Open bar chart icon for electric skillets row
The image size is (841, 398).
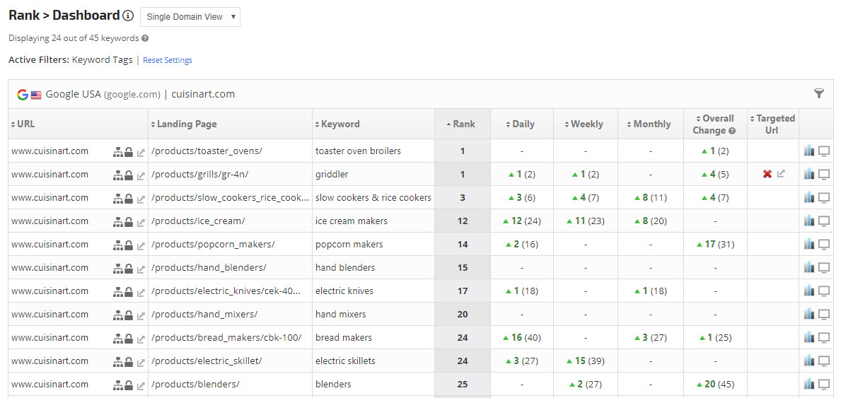(x=809, y=361)
